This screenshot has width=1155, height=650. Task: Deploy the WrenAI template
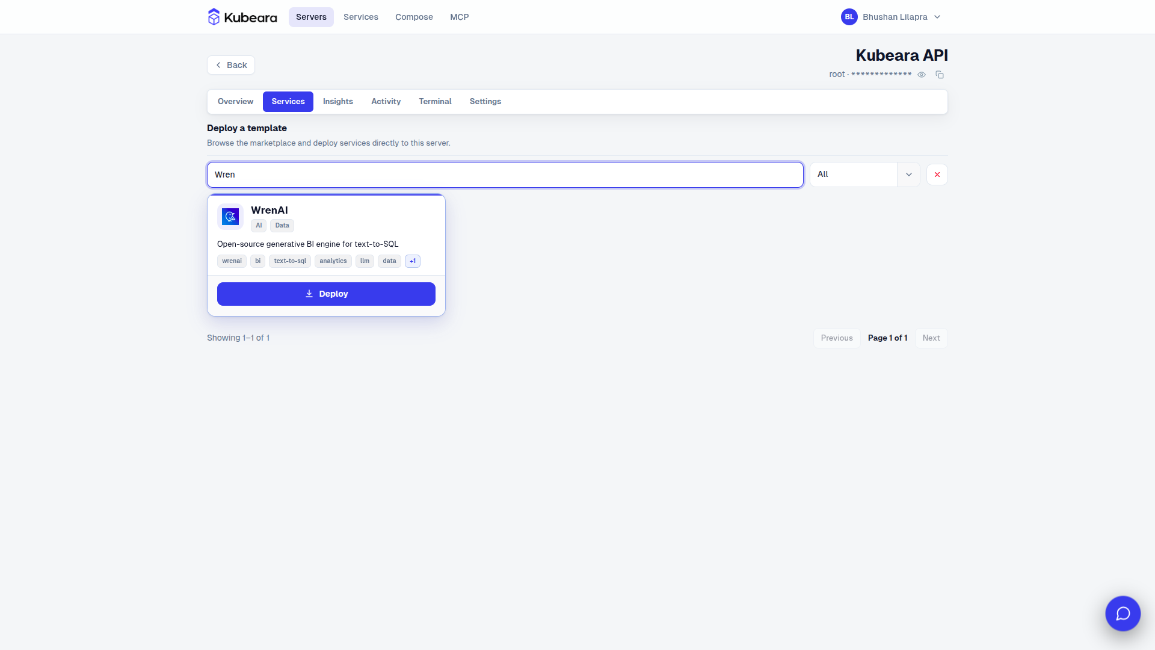click(326, 294)
